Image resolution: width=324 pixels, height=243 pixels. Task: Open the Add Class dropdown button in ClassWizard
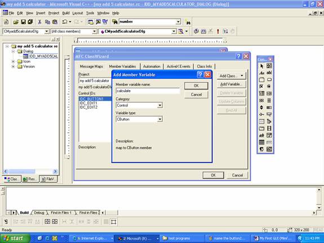232,76
